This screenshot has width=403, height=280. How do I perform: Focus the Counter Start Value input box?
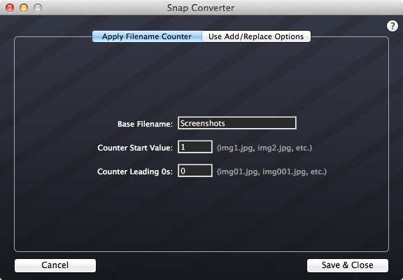click(195, 147)
